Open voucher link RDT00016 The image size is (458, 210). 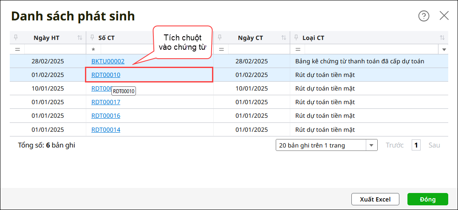106,116
